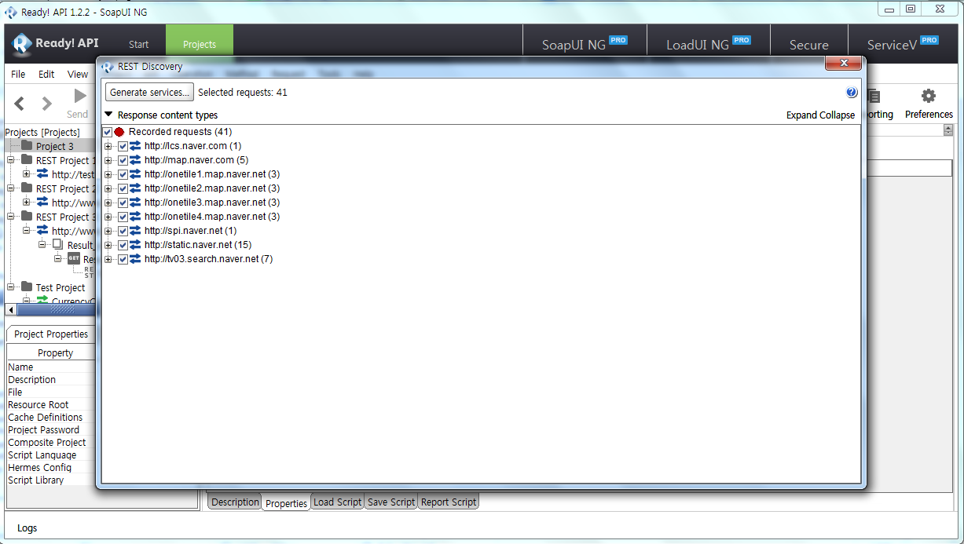The width and height of the screenshot is (964, 544).
Task: Click the forward navigation arrow icon
Action: click(47, 104)
